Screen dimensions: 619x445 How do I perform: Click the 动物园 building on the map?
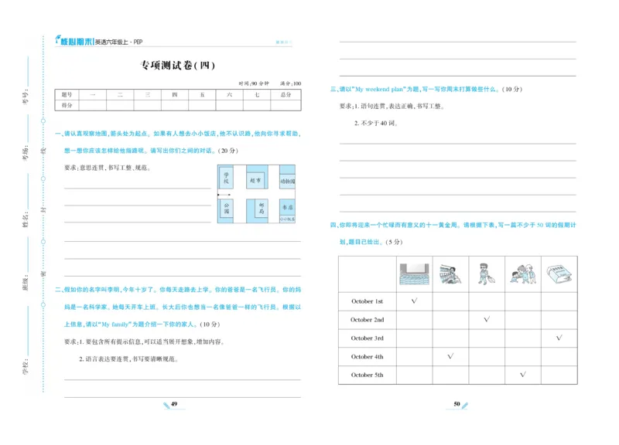coord(287,181)
